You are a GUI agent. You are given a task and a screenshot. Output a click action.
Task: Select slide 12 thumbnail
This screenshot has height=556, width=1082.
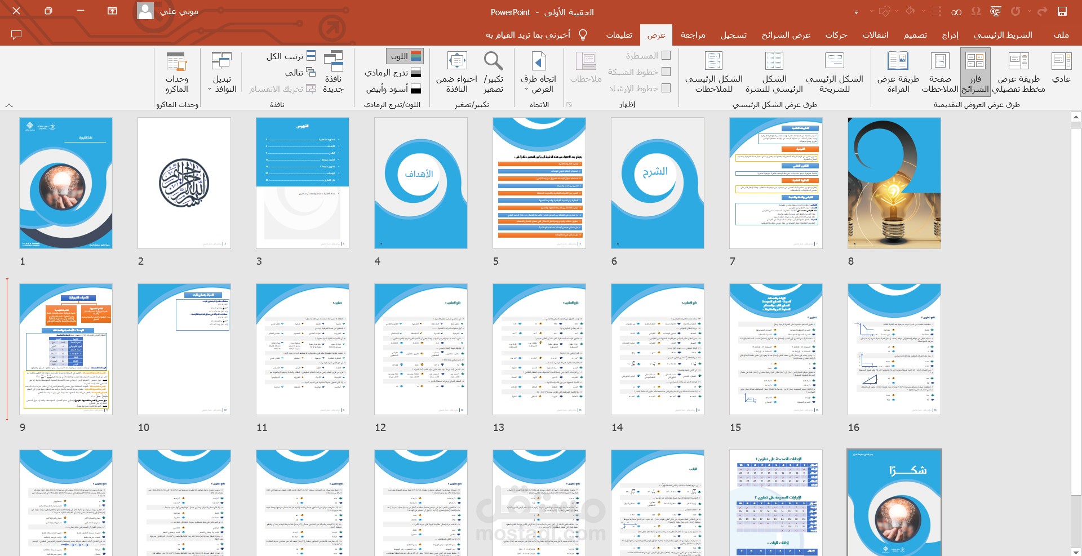421,349
